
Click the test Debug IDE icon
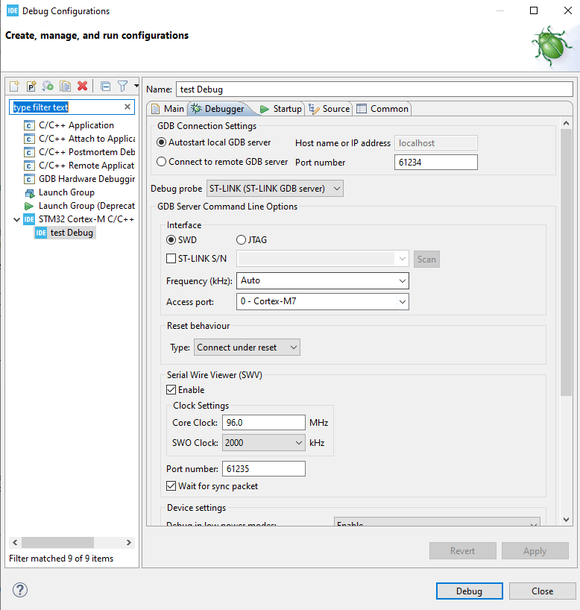(41, 233)
